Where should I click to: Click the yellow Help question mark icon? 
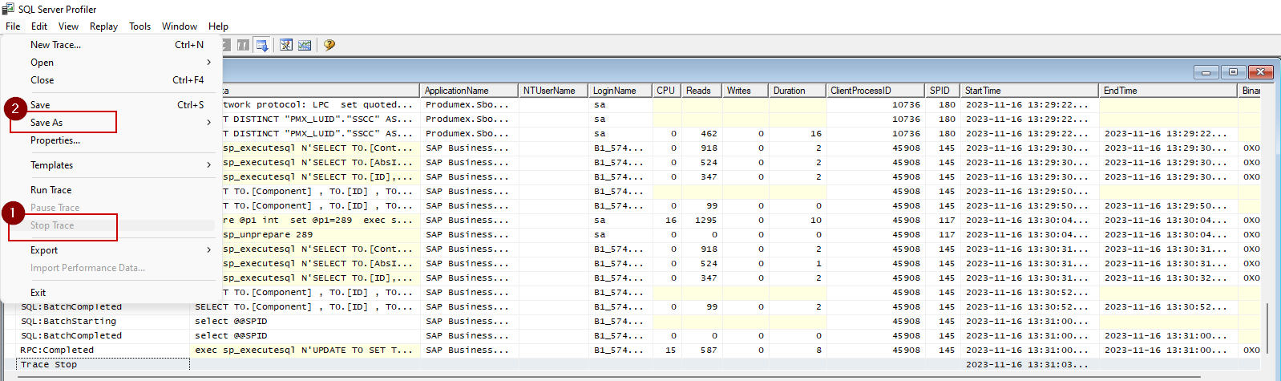[x=329, y=45]
